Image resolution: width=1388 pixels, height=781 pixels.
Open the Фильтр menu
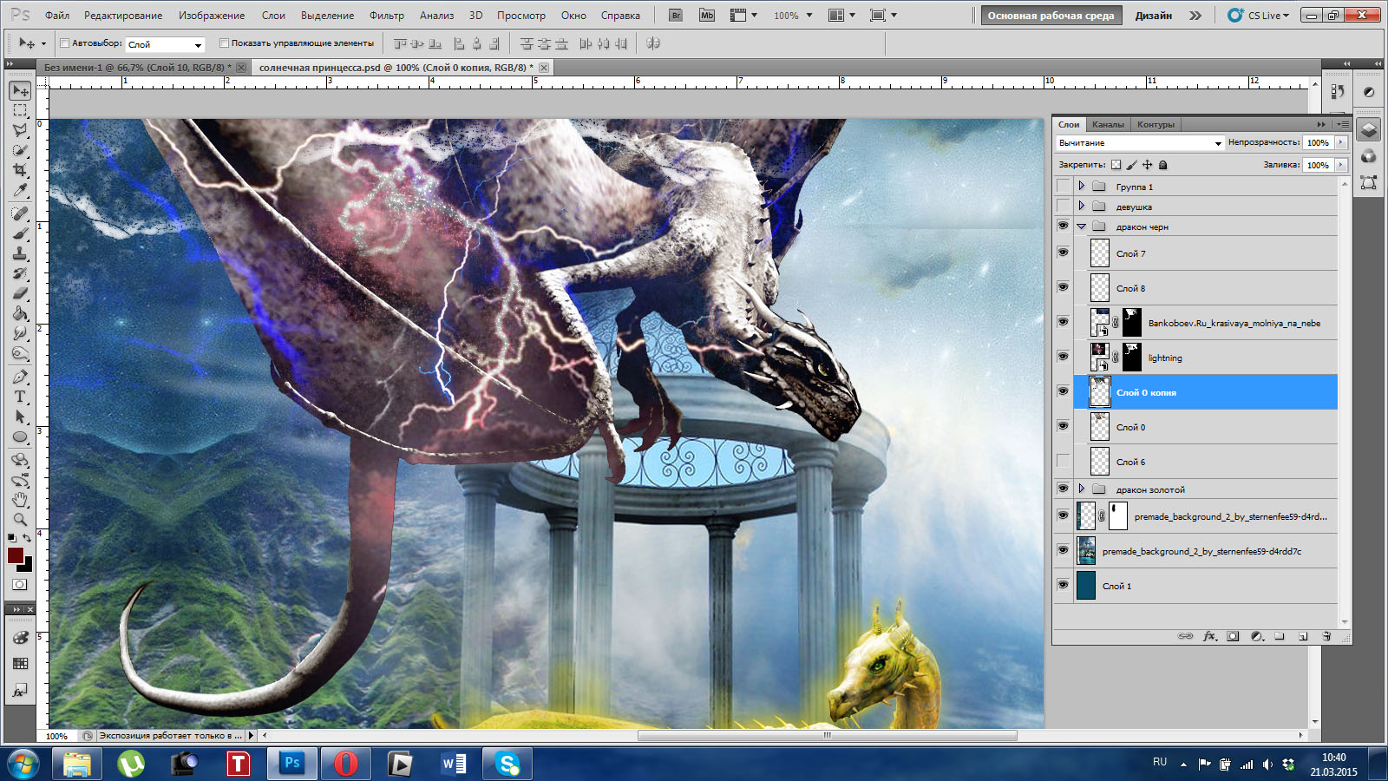coord(387,16)
